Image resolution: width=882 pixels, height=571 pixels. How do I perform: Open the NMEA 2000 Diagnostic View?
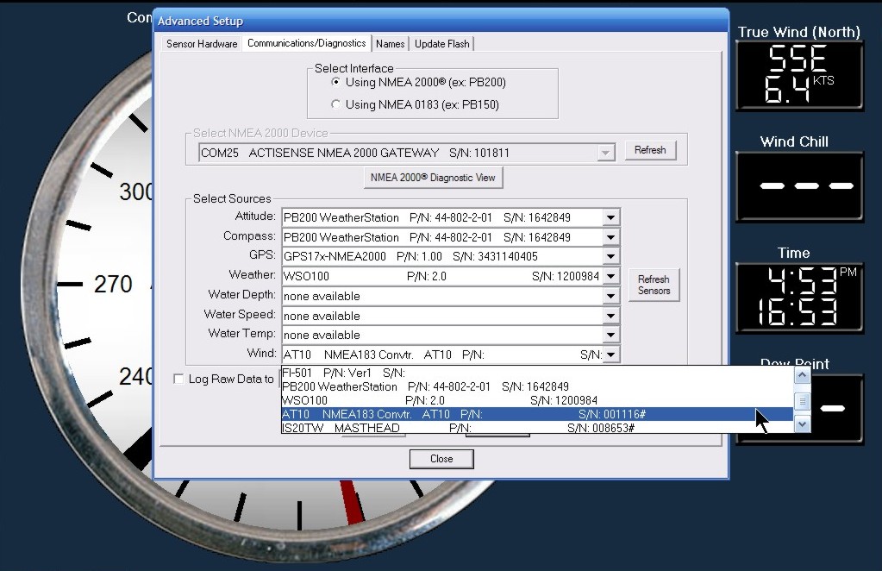(433, 178)
